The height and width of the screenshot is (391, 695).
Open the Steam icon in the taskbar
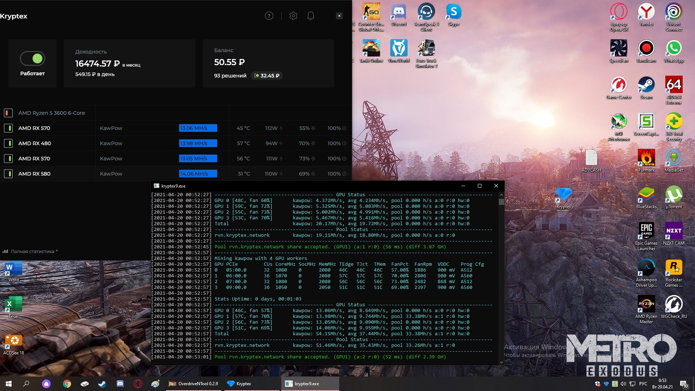pos(102,384)
